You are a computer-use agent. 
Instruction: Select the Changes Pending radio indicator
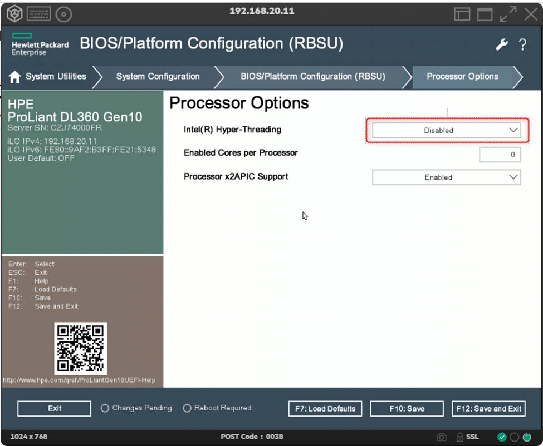[x=105, y=408]
